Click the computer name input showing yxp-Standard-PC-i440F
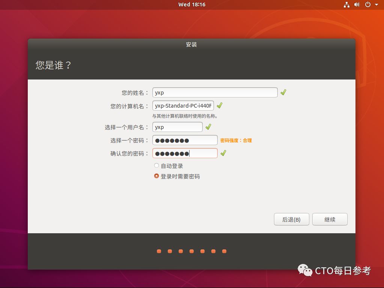The height and width of the screenshot is (288, 384). (183, 105)
